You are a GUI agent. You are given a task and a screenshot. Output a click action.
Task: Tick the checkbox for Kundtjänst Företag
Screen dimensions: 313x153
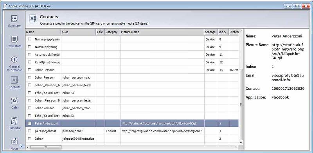29,62
